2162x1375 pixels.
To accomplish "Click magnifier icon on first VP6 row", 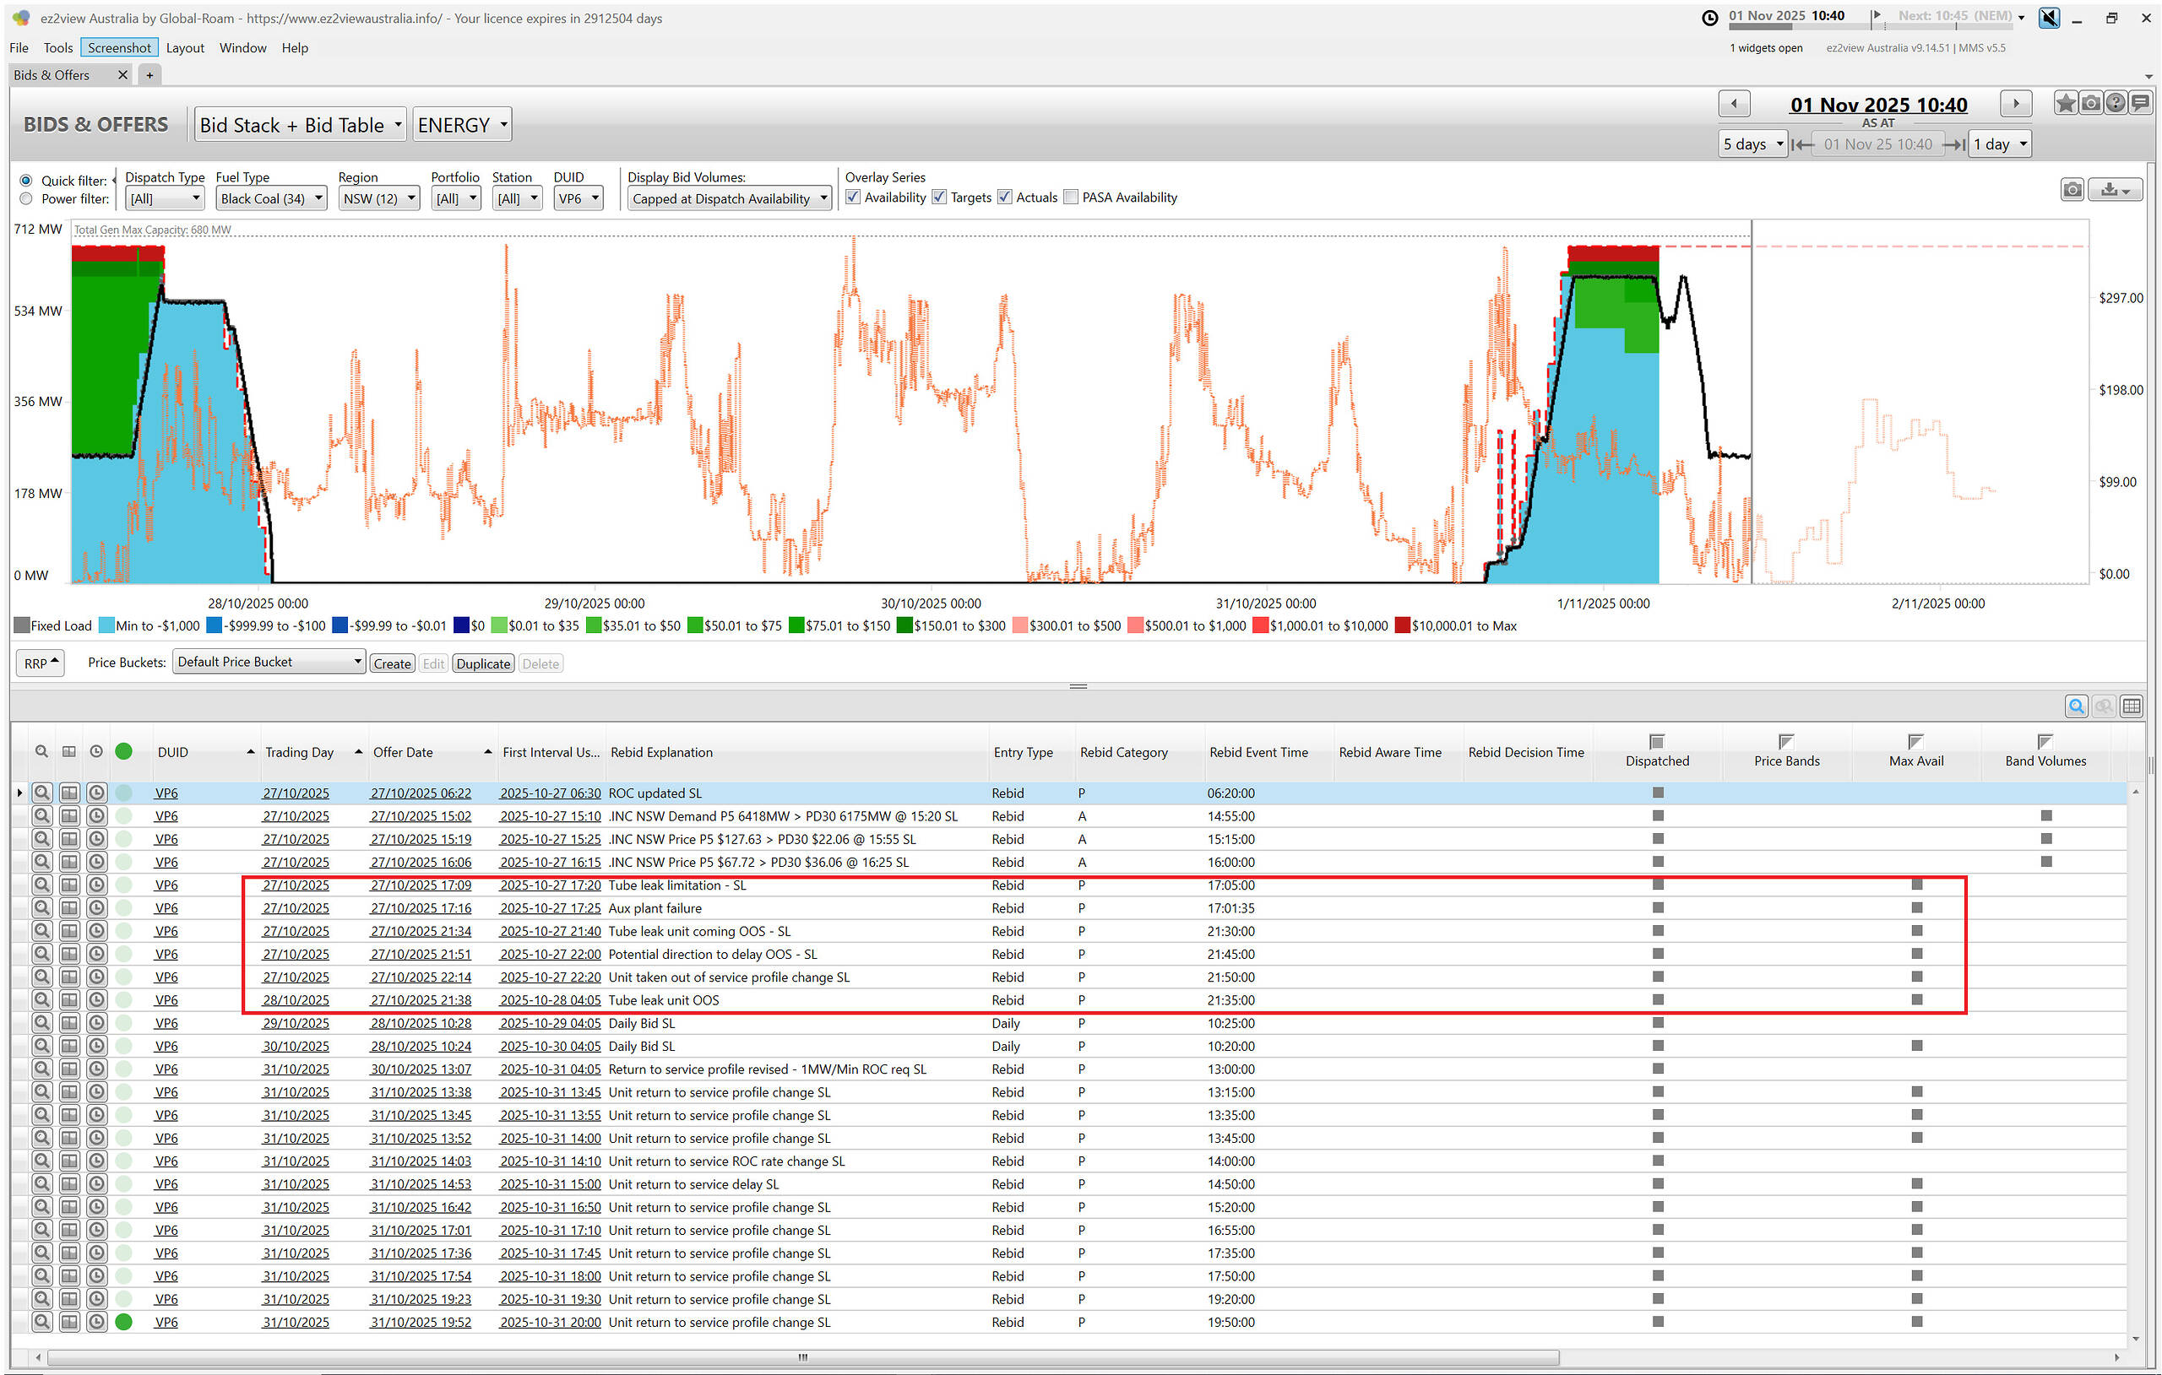I will [41, 793].
